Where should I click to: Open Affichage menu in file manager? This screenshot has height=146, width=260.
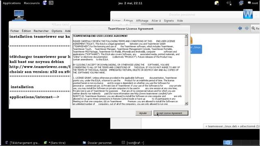point(142,21)
